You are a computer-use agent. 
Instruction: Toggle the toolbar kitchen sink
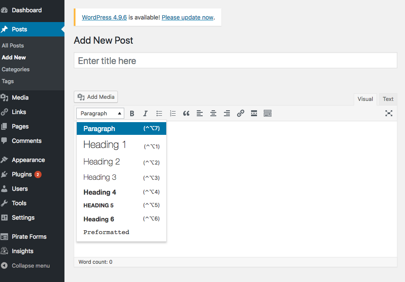point(268,113)
